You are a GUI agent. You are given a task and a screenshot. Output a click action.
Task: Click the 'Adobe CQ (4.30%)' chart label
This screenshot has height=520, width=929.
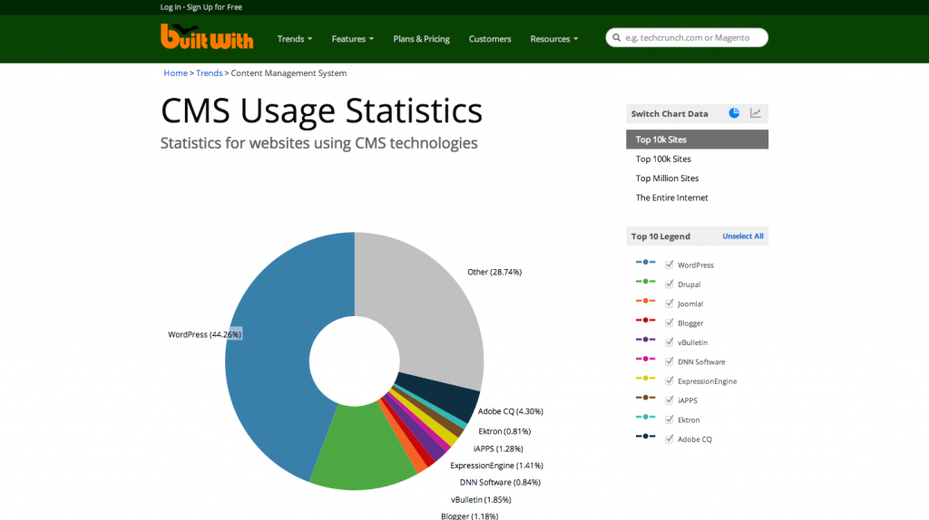pos(511,411)
